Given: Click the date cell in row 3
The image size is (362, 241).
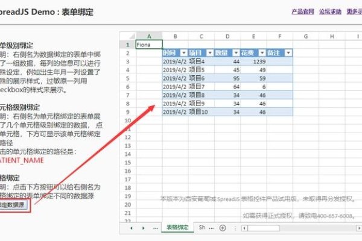Looking at the screenshot, I should coord(175,61).
